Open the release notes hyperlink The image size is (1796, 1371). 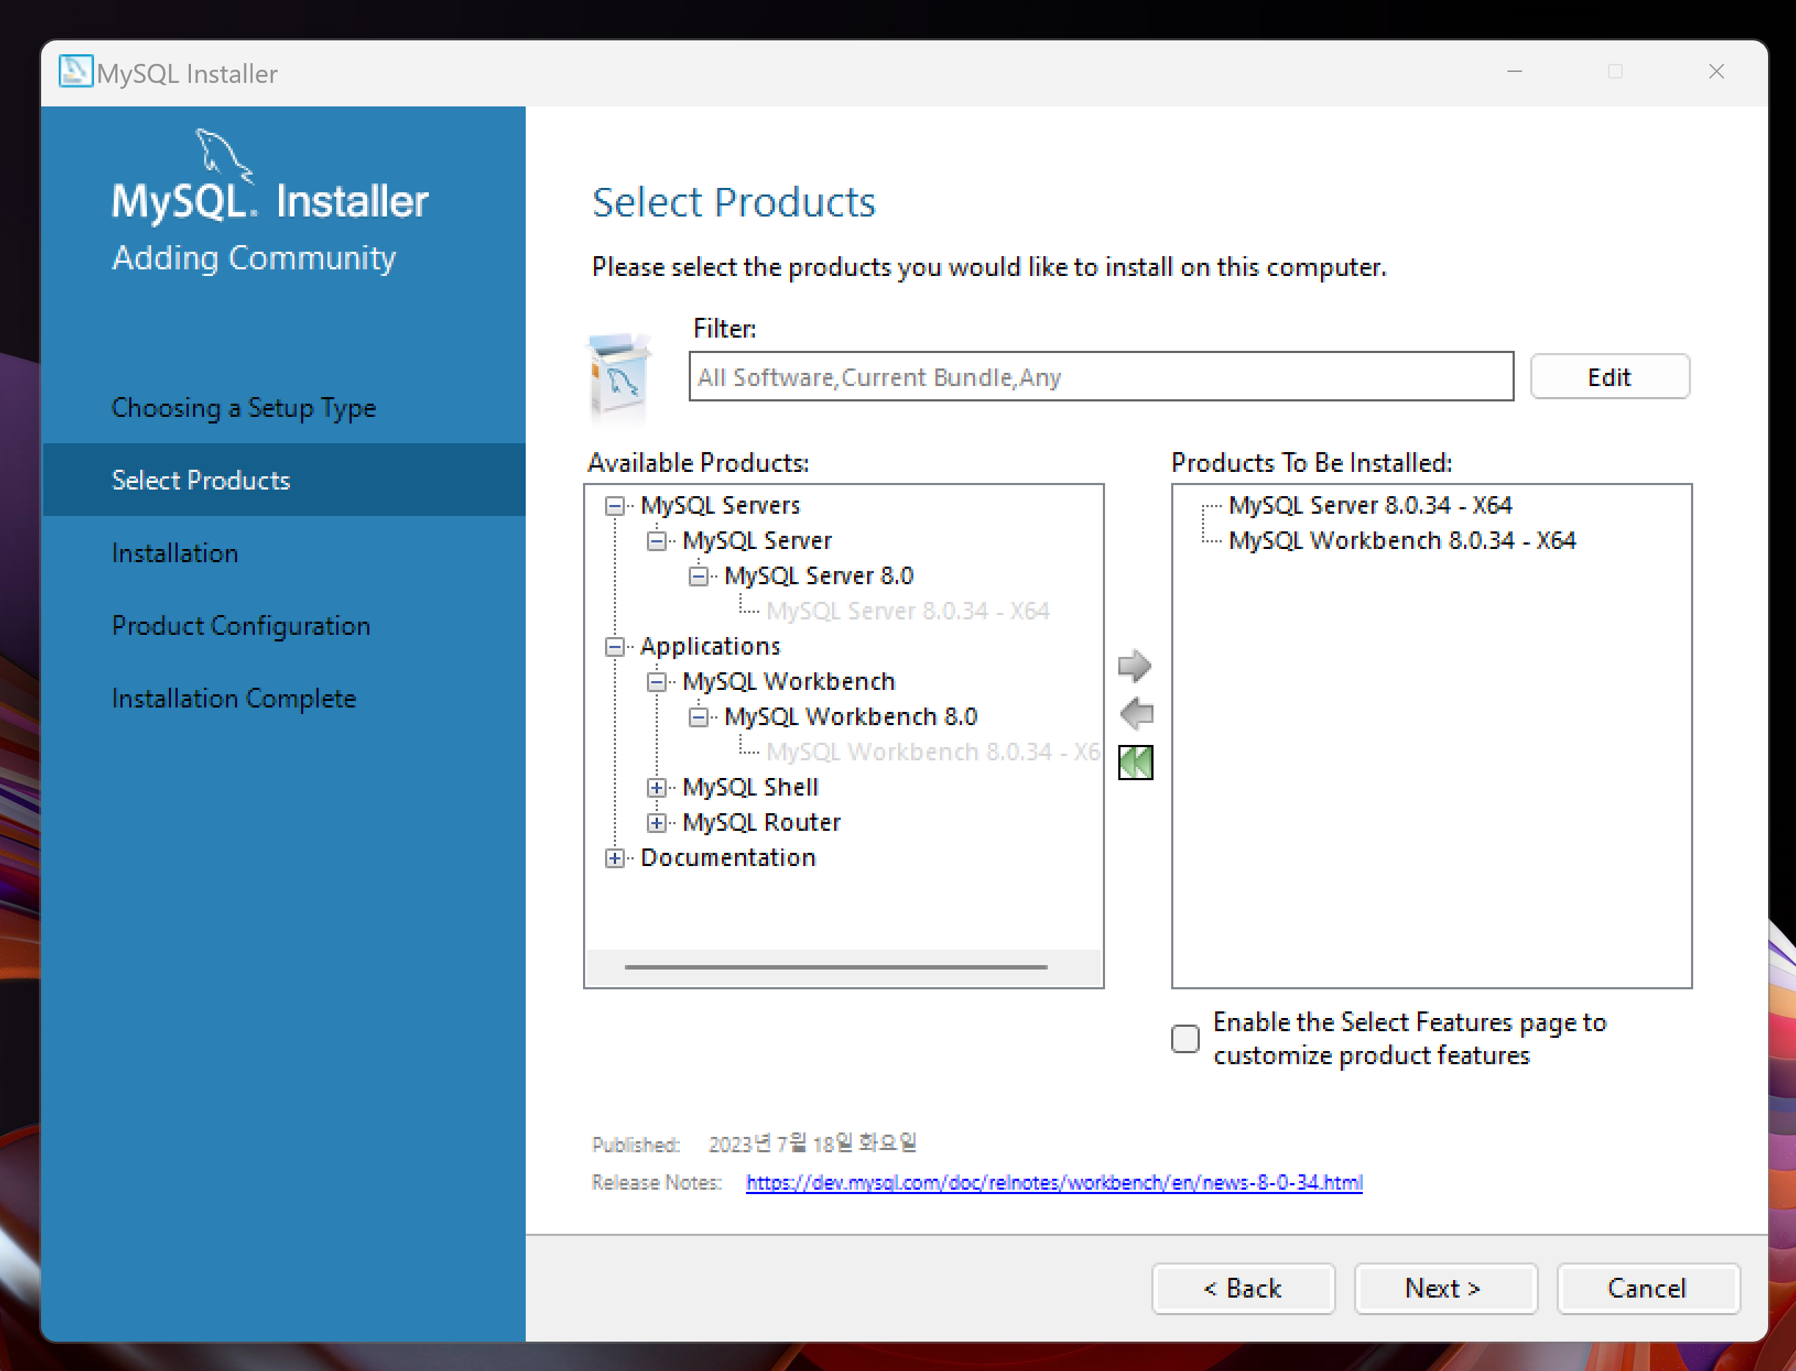pos(1053,1182)
